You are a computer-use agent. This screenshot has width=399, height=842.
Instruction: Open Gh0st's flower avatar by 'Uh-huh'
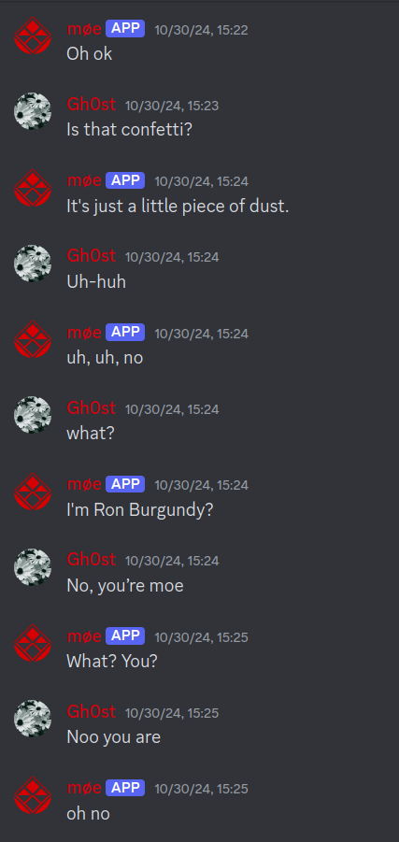[x=32, y=264]
